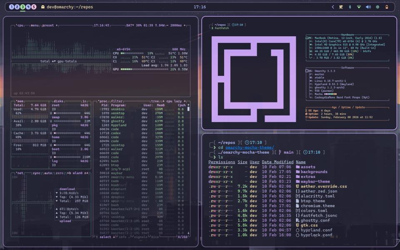Screen dimensions: 400x250
Task: Click the droplet icon beside hyprlock.conf
Action: [x=297, y=235]
